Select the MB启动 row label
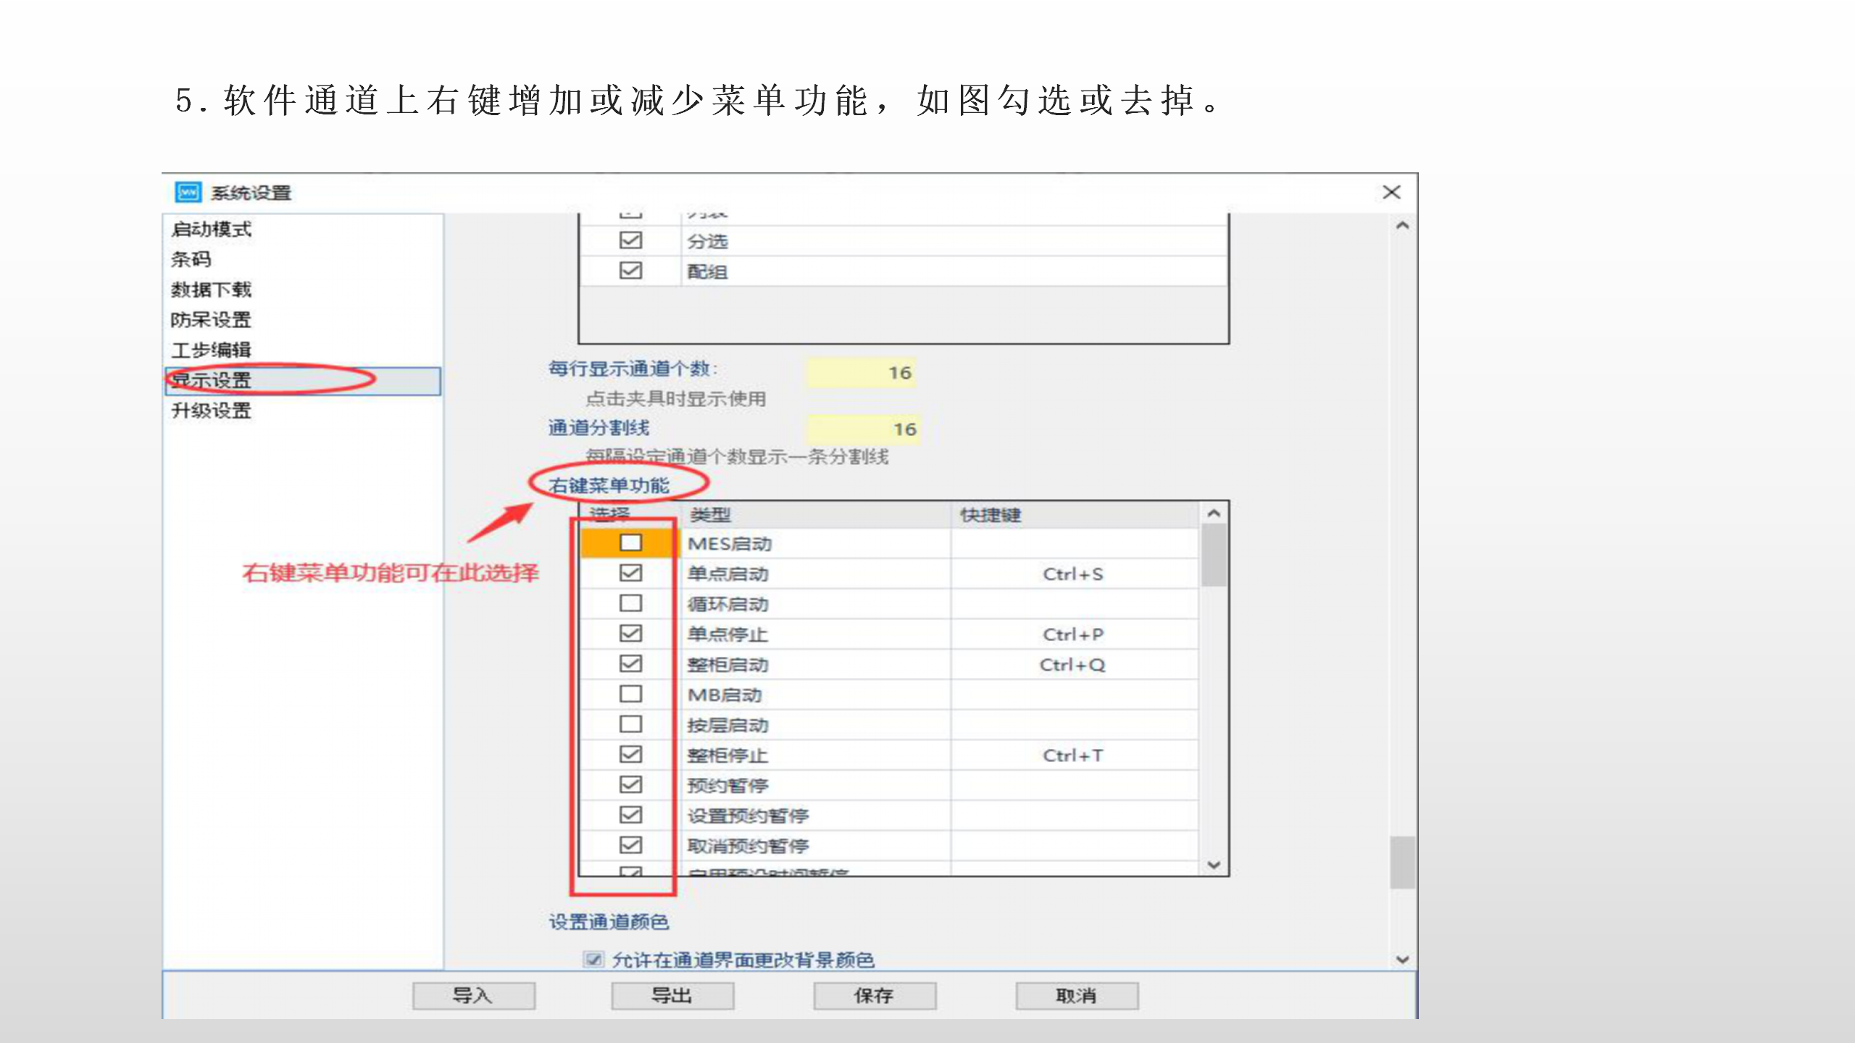 (725, 695)
